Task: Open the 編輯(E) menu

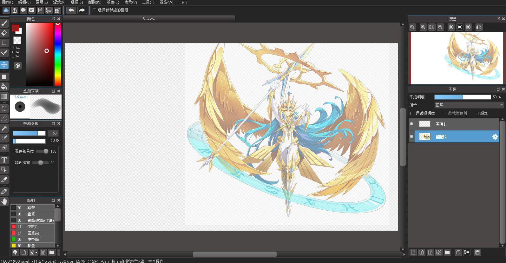Action: pyautogui.click(x=24, y=2)
